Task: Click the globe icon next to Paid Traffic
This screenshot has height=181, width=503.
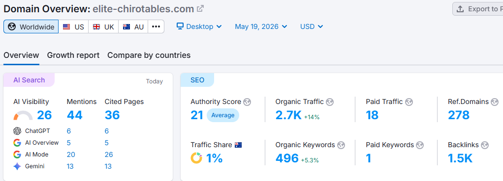Action: pyautogui.click(x=409, y=102)
